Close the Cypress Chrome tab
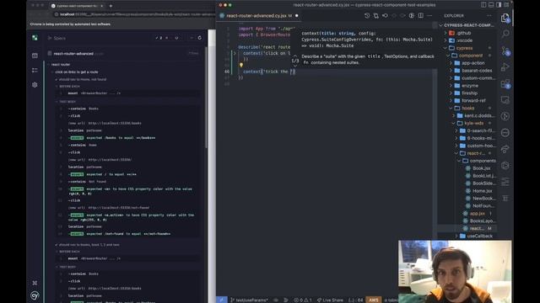The height and width of the screenshot is (303, 540). (101, 6)
